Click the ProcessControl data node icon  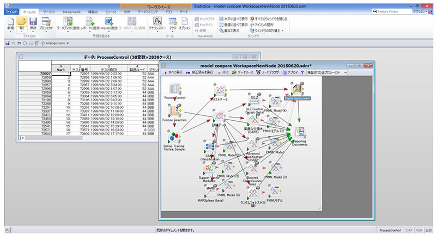click(x=175, y=89)
